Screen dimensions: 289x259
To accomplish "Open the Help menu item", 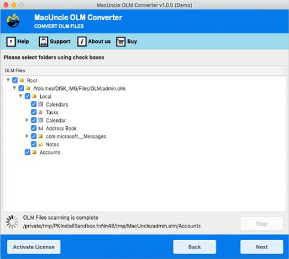I will click(18, 42).
